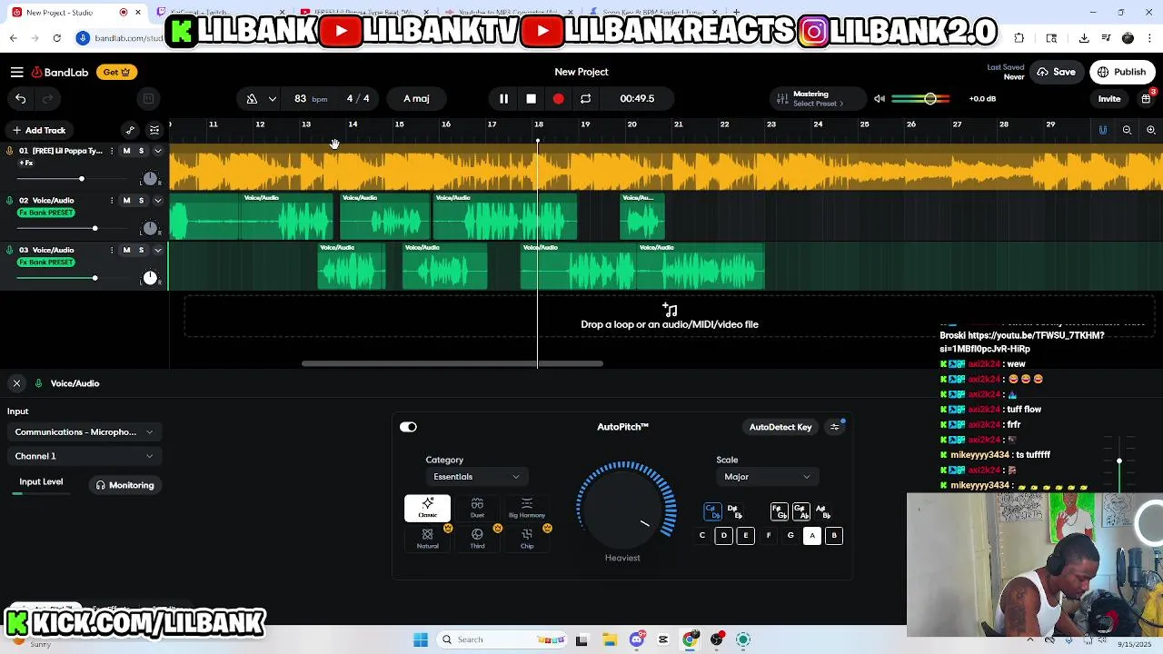Mute track 01 Lil Poppa
The width and height of the screenshot is (1163, 654).
coord(126,151)
